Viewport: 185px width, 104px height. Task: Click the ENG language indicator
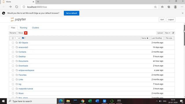coord(164,101)
